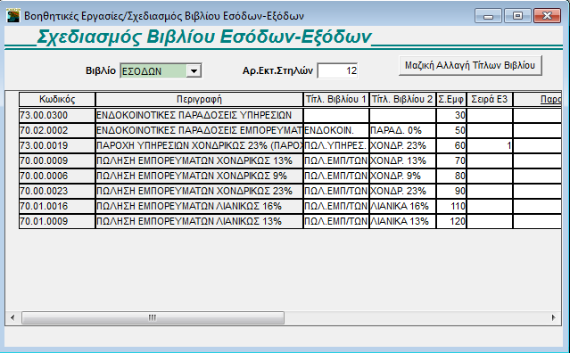Click the ΠΑΡΑΔ. 0% title cell
The image size is (570, 353).
402,130
